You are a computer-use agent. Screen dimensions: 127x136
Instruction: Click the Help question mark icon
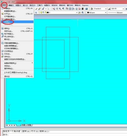(x=86, y=9)
